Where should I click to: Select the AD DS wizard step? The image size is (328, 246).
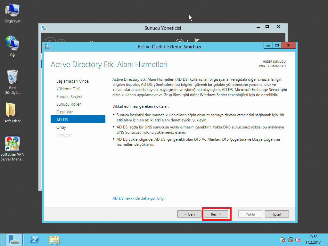[x=78, y=119]
